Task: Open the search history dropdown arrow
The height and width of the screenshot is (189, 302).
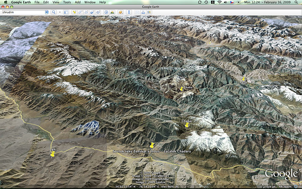Action: (x=47, y=12)
